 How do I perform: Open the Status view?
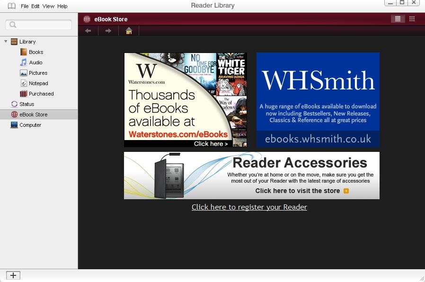(27, 104)
